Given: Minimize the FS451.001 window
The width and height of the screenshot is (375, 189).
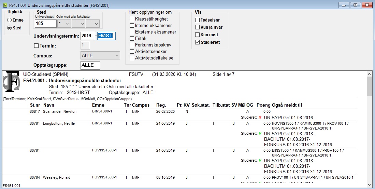Looking at the screenshot, I should pos(344,5).
